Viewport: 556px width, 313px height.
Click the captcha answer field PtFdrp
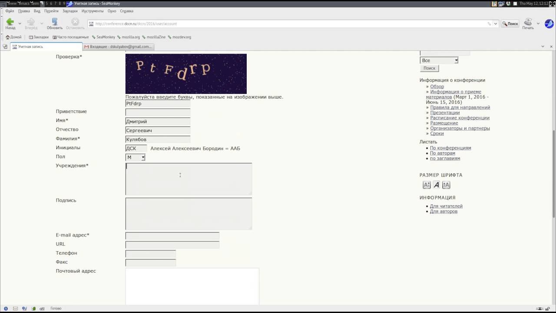pyautogui.click(x=158, y=103)
